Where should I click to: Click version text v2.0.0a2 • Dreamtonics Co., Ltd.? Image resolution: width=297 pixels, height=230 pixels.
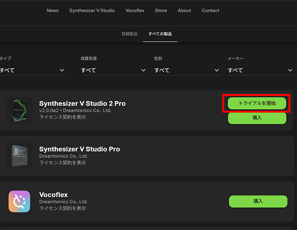pyautogui.click(x=75, y=111)
